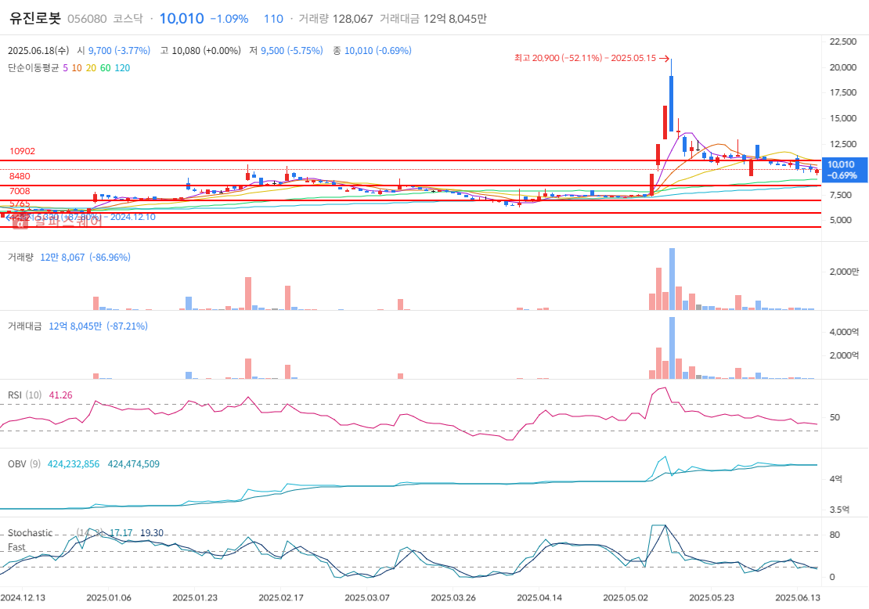Image resolution: width=869 pixels, height=609 pixels.
Task: Click the 7008 support line label
Action: click(20, 191)
